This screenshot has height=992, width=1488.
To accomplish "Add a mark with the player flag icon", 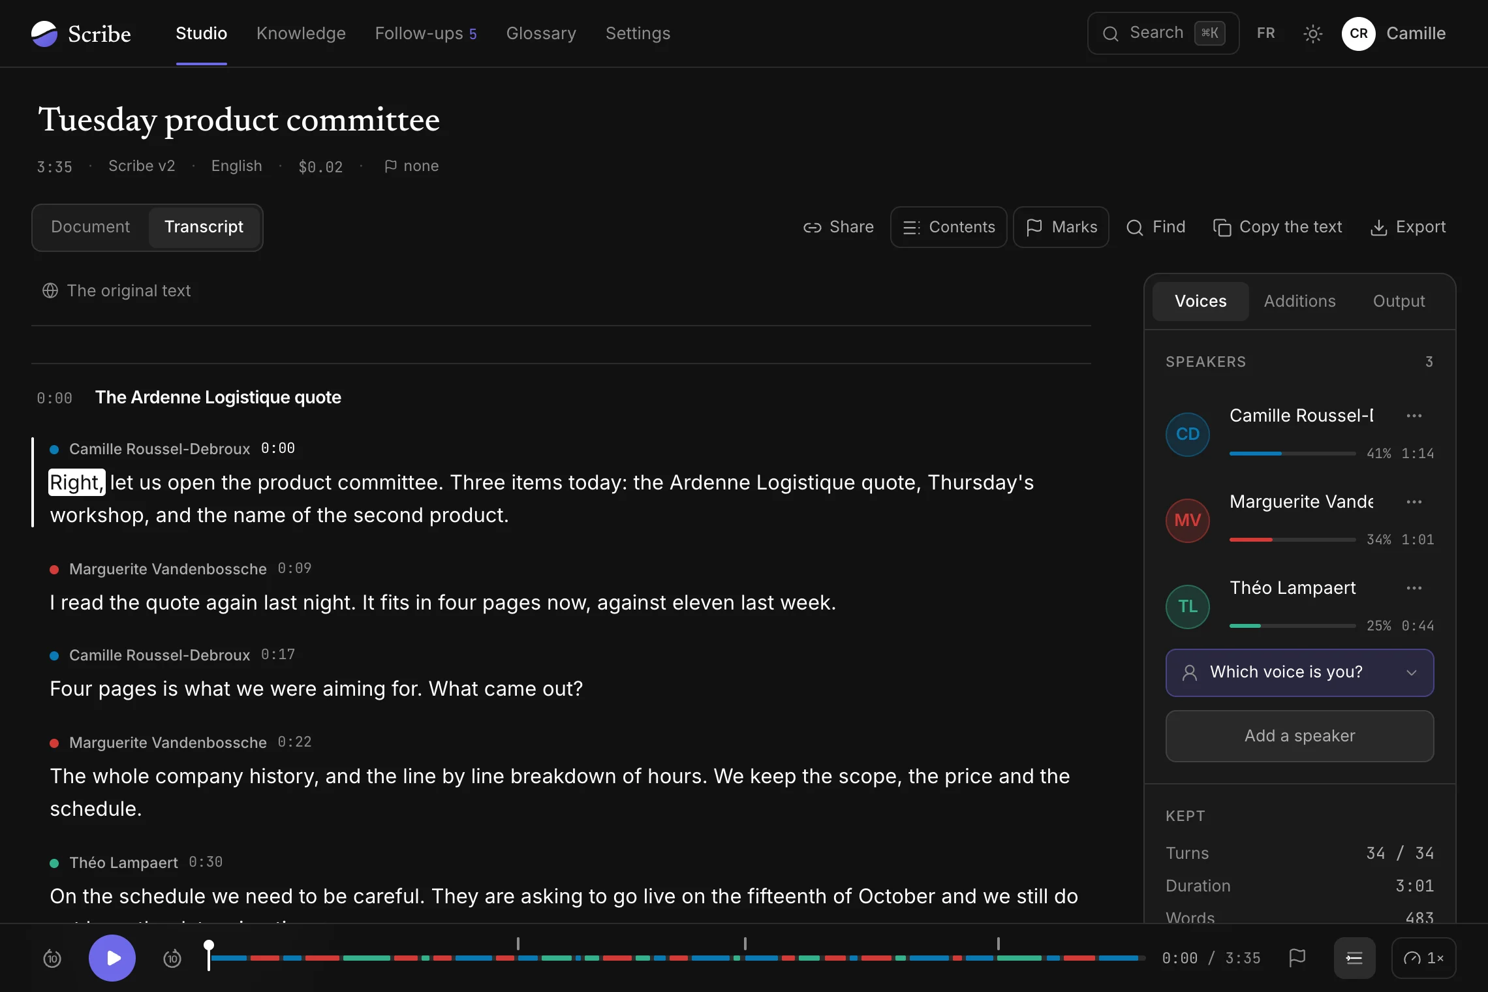I will point(1297,957).
